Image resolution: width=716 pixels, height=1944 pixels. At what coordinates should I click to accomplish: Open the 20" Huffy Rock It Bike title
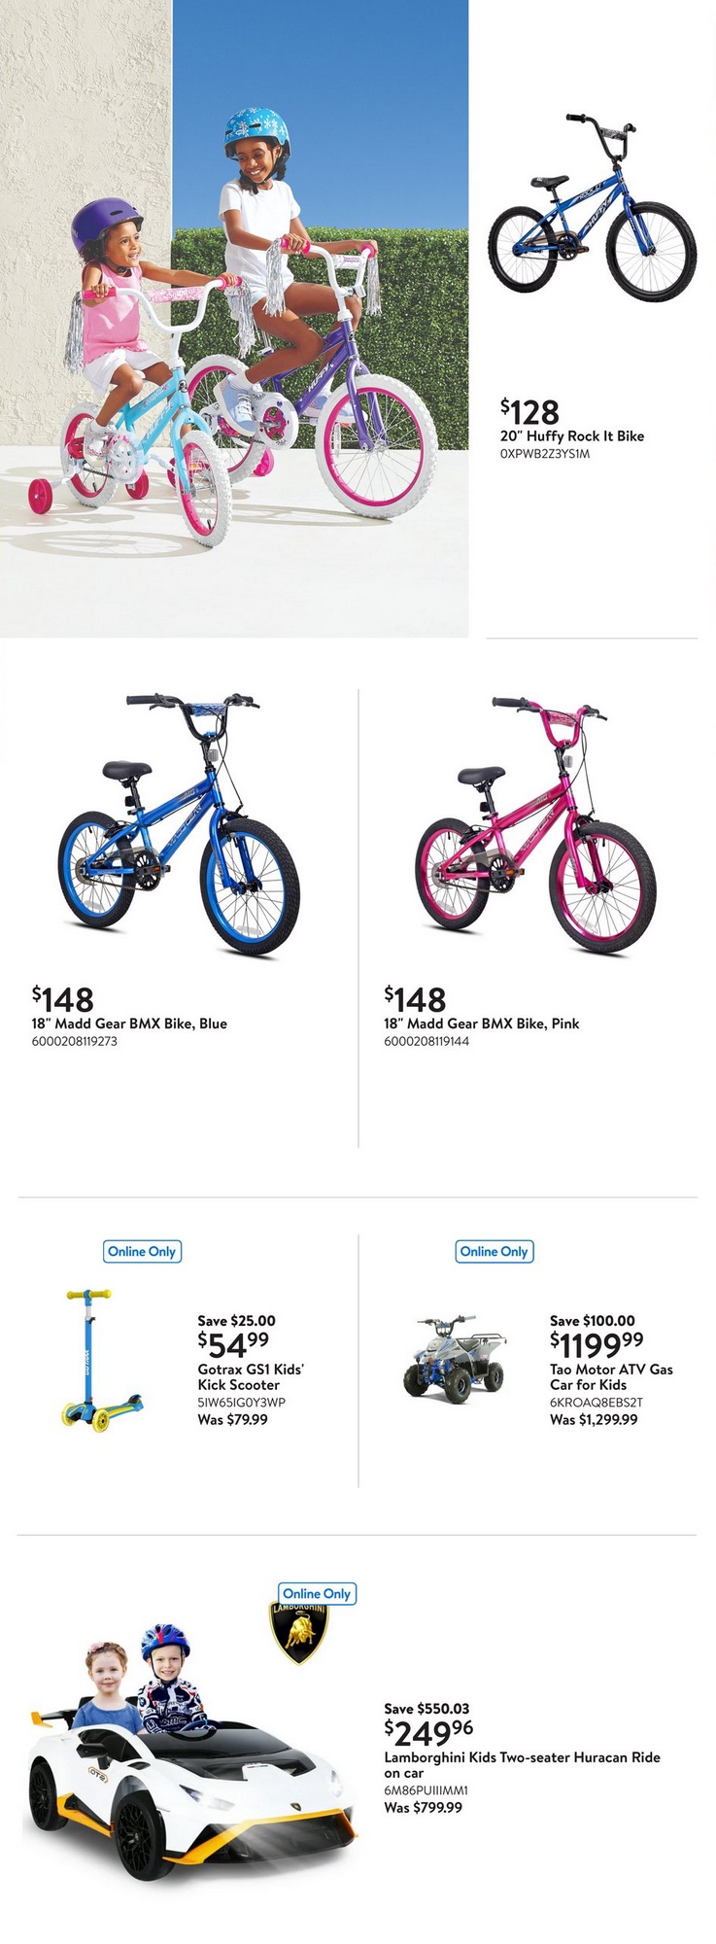(x=572, y=436)
